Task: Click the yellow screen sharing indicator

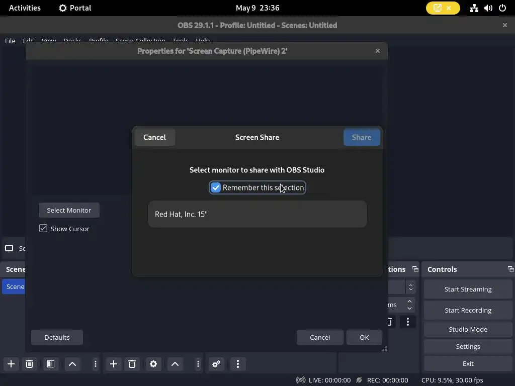Action: pyautogui.click(x=443, y=8)
